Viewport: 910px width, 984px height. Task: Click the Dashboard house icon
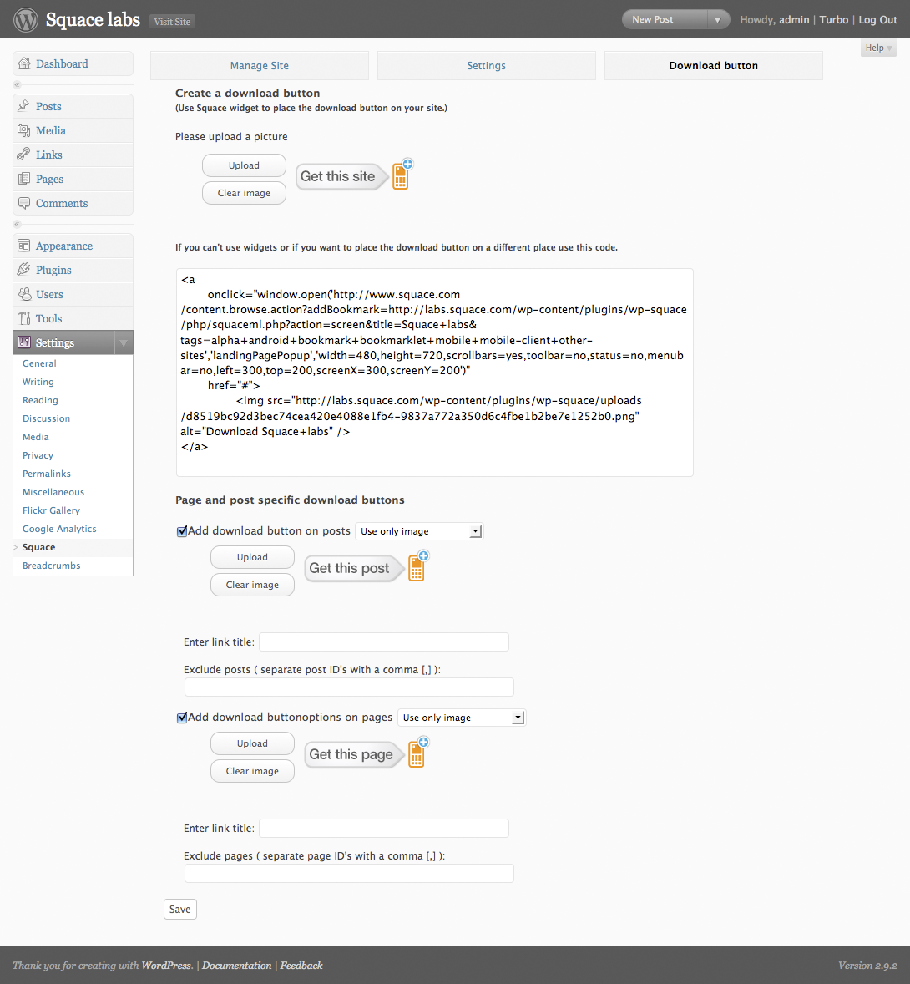24,63
